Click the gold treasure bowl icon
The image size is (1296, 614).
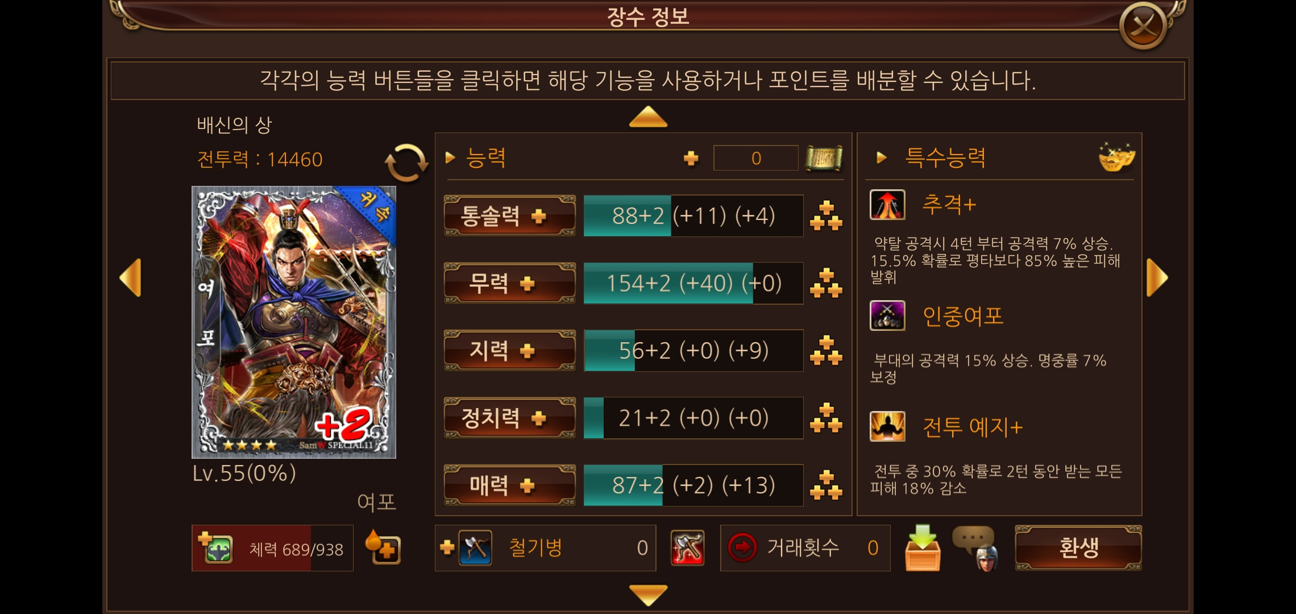coord(1116,157)
